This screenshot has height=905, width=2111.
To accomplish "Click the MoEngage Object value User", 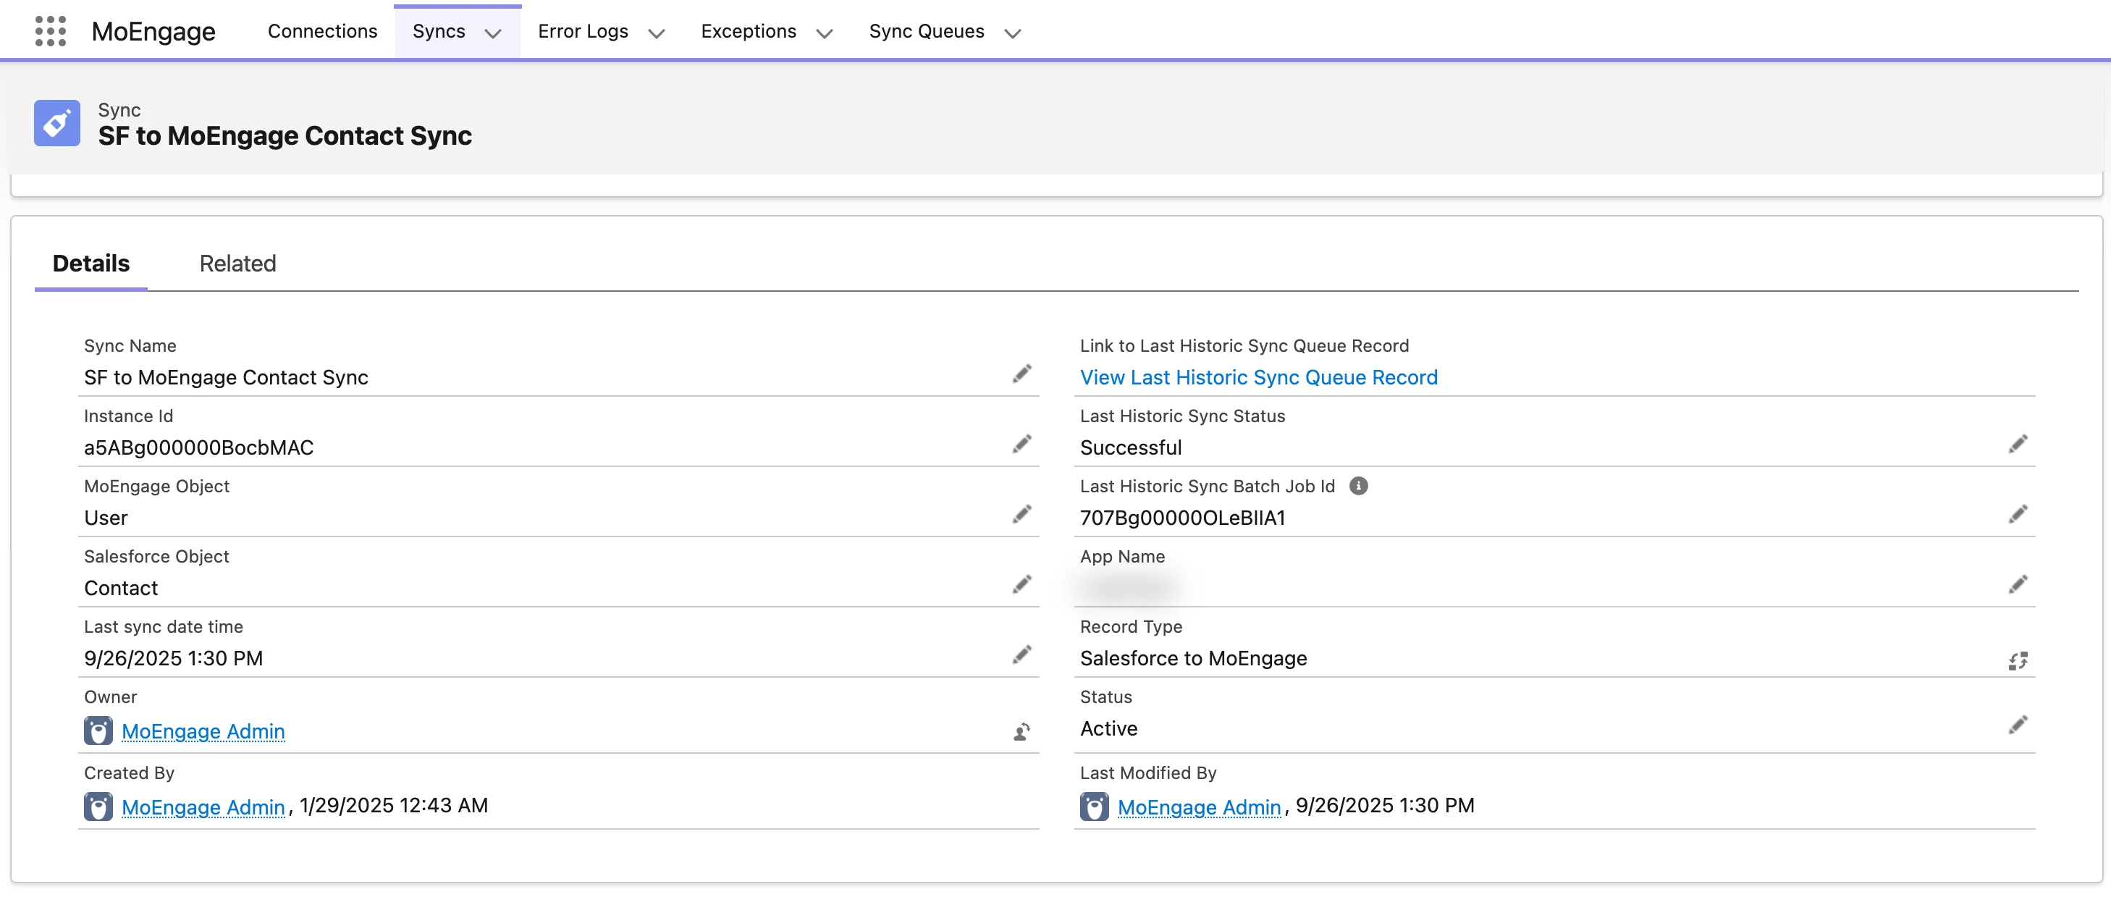I will pyautogui.click(x=106, y=517).
